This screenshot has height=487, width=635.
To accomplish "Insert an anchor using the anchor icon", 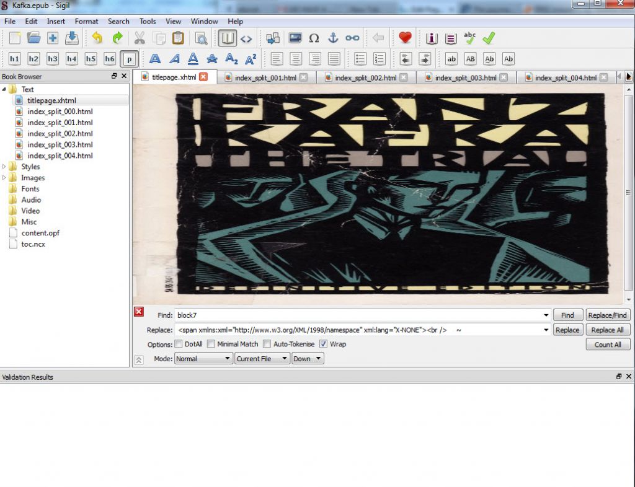I will tap(333, 38).
